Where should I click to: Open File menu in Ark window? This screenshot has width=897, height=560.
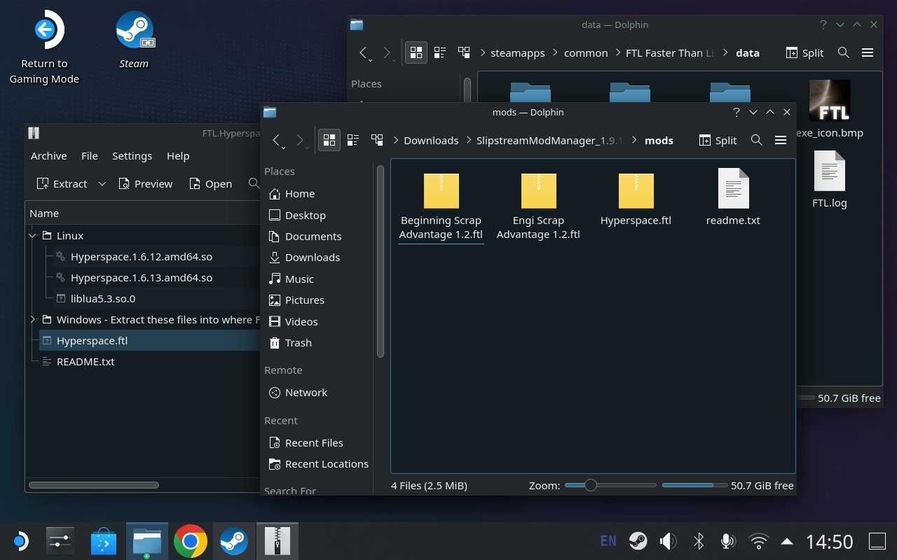[89, 155]
